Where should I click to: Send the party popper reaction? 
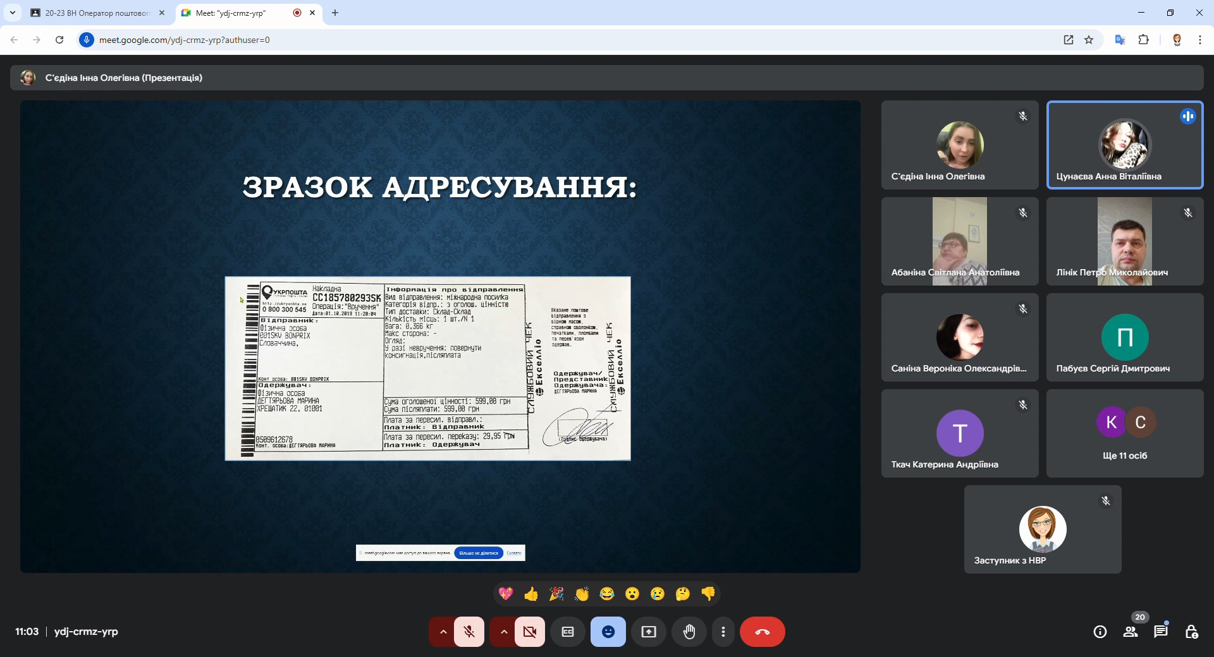[x=556, y=594]
